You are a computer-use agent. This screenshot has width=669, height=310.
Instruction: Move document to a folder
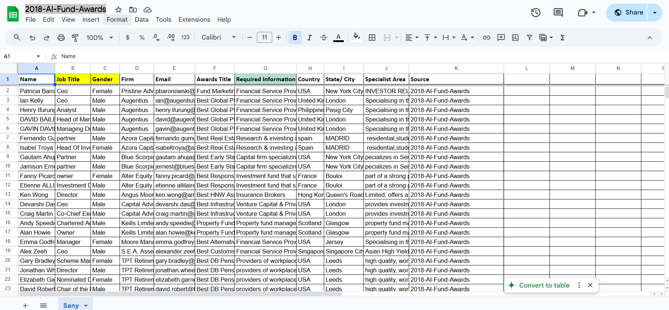tap(133, 9)
